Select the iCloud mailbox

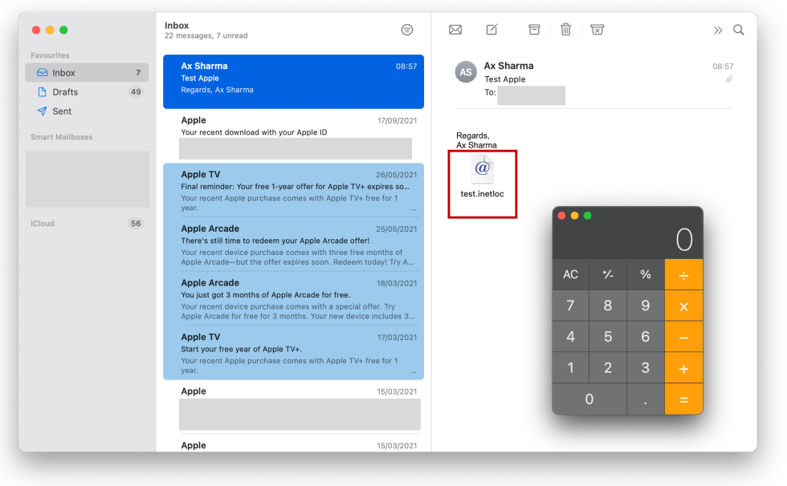click(x=42, y=223)
